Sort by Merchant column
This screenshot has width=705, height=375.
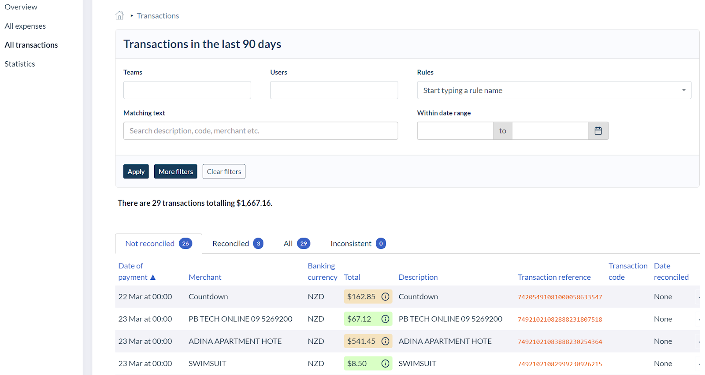205,277
